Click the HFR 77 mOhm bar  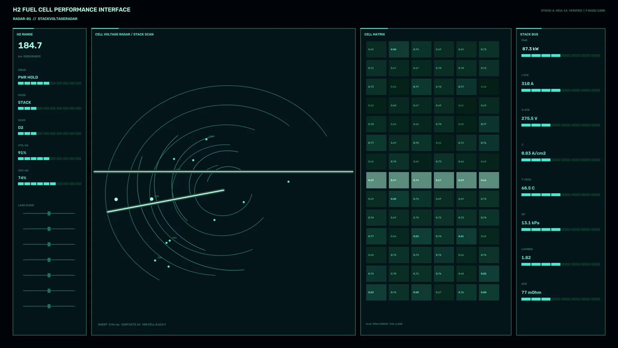pos(561,299)
